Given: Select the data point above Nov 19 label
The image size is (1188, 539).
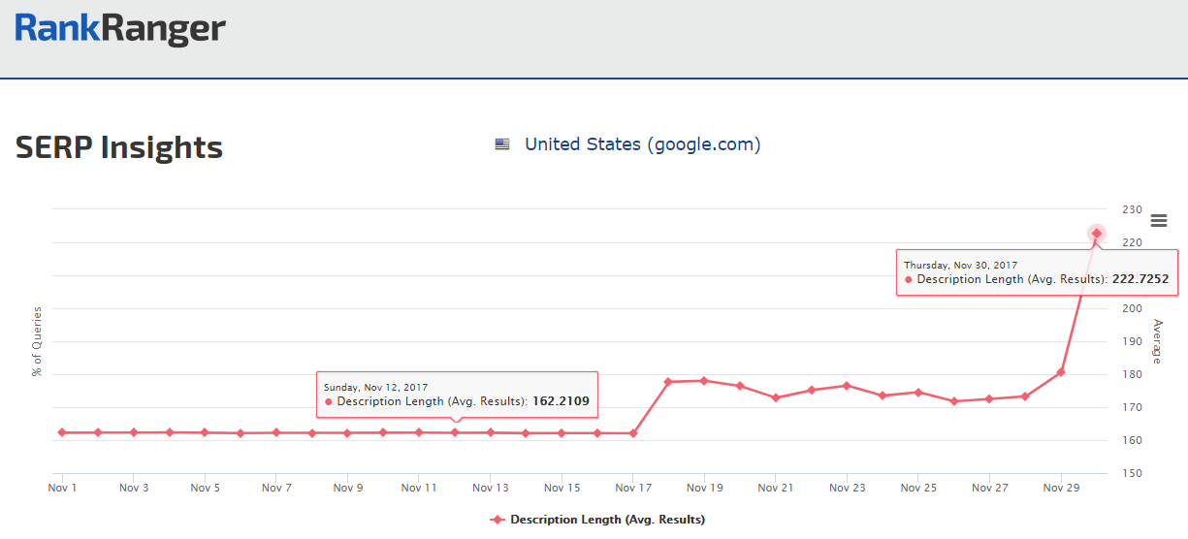Looking at the screenshot, I should 704,381.
